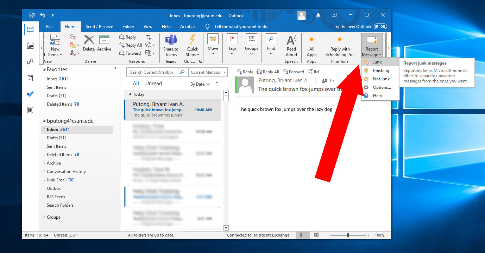Click the Undo arrow in the title bar

click(43, 15)
